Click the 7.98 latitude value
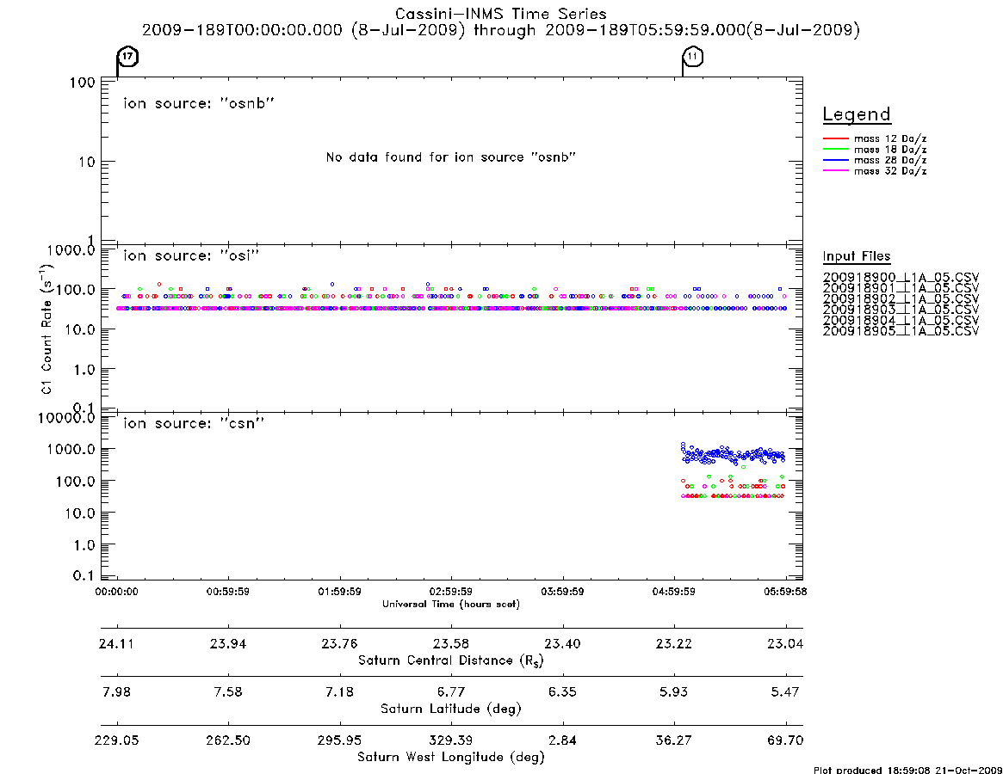 pyautogui.click(x=116, y=692)
